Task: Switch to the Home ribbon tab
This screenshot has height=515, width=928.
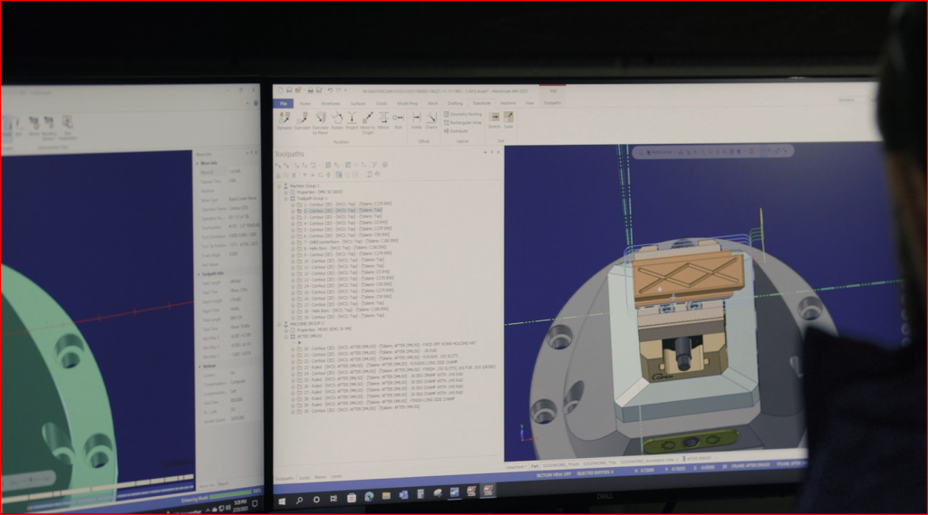Action: (x=304, y=103)
